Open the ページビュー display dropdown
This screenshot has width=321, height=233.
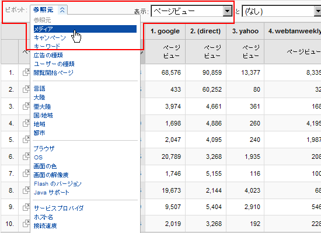pos(191,11)
